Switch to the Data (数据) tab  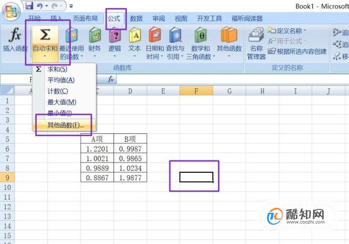(x=136, y=18)
